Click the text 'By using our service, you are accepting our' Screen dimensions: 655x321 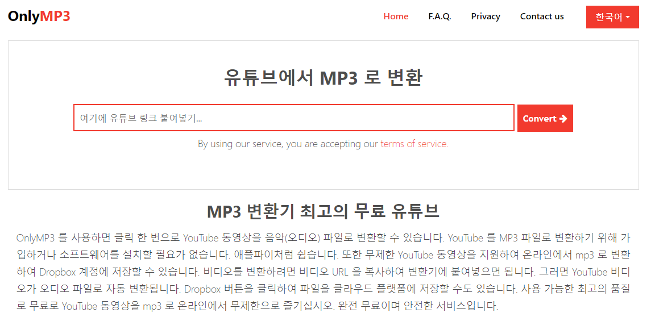(x=288, y=144)
